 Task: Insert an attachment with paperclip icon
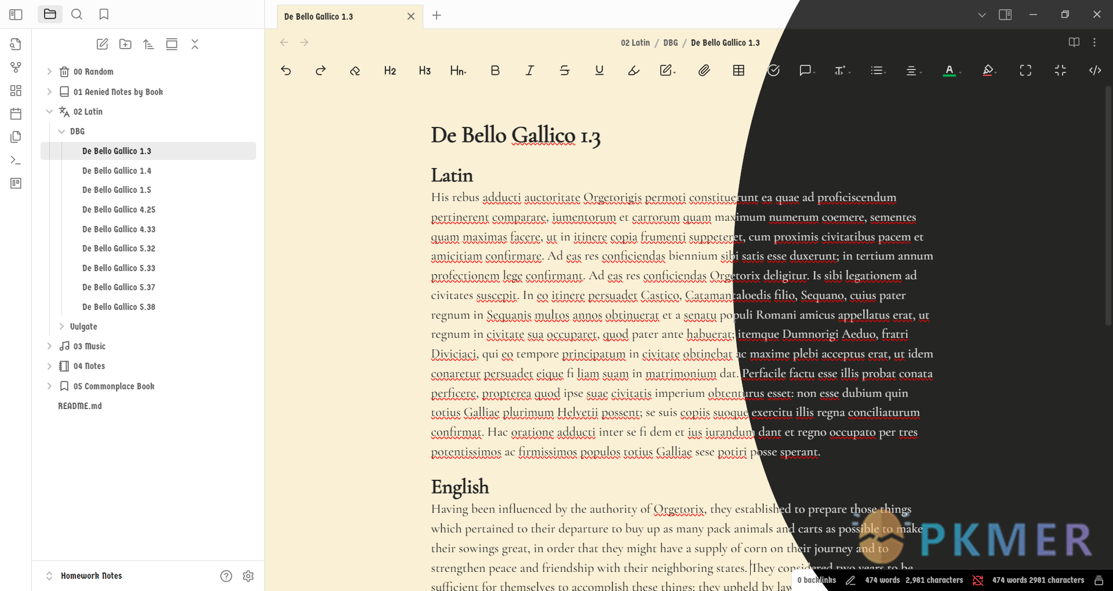pos(704,71)
